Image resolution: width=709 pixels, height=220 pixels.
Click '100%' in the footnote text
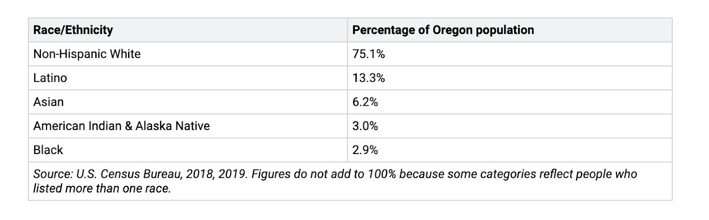381,174
